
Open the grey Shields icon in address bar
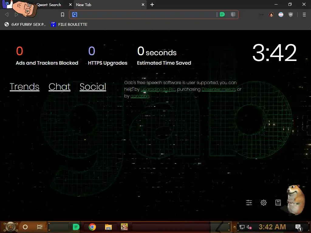pos(233,15)
